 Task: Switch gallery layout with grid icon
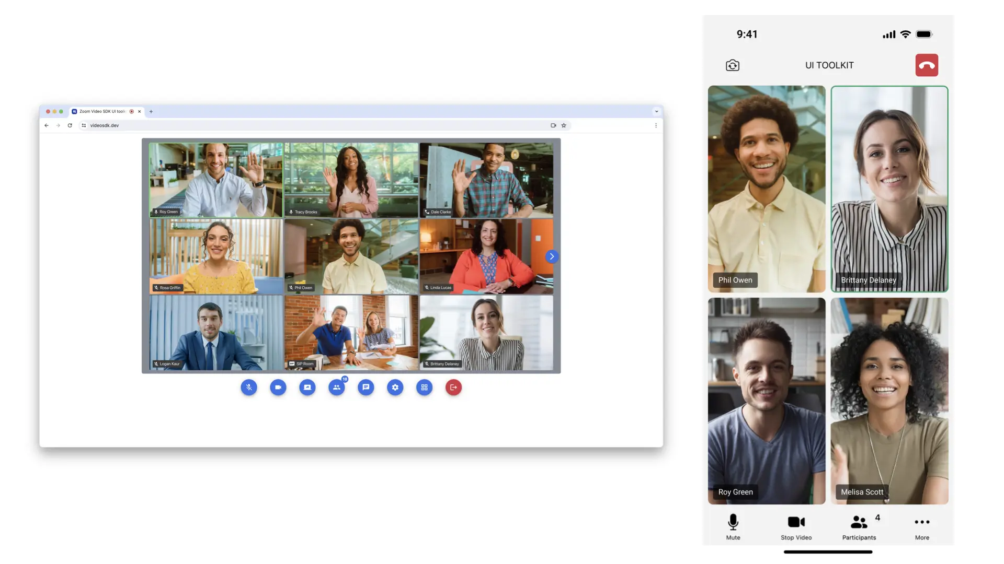pyautogui.click(x=425, y=387)
